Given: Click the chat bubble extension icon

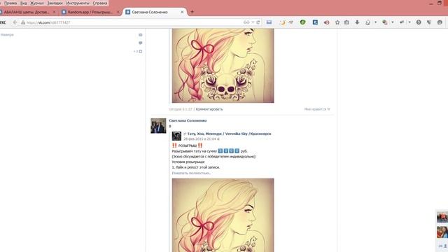Looking at the screenshot, I should [x=368, y=22].
